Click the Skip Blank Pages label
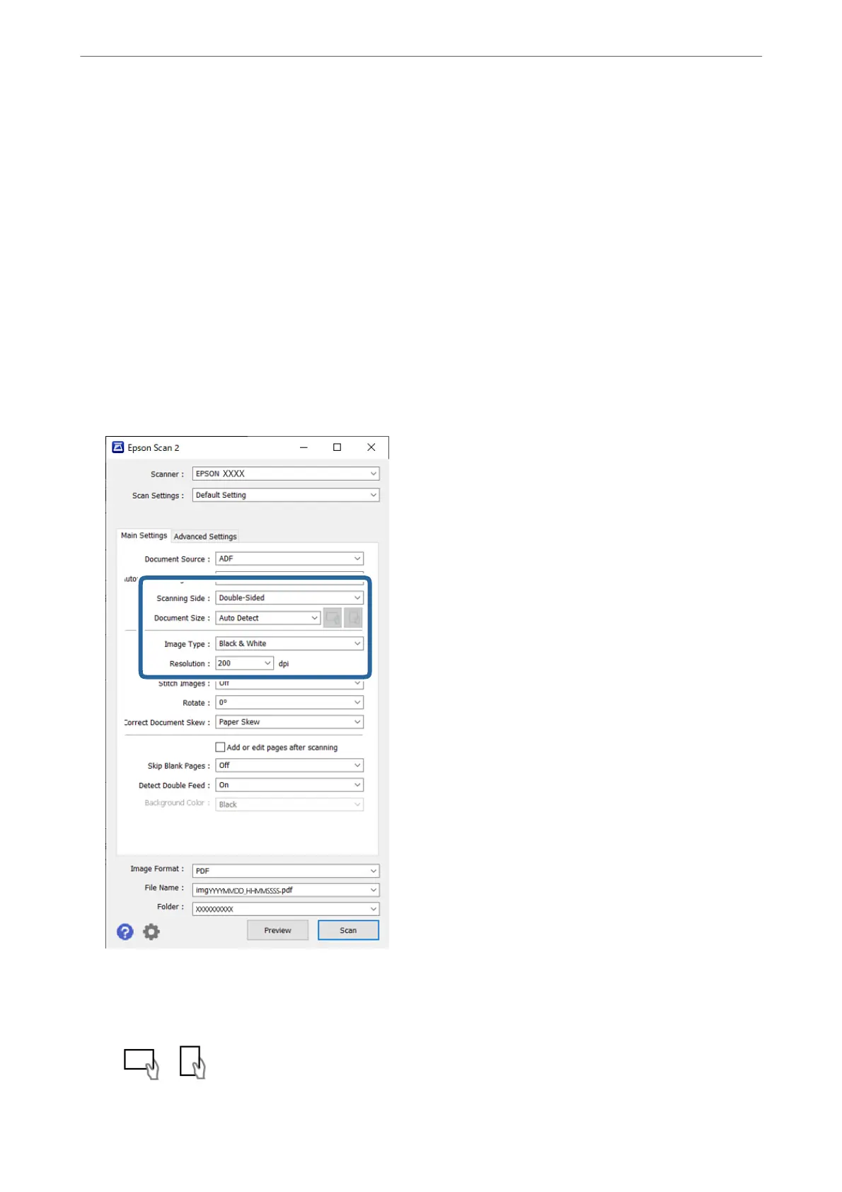This screenshot has width=842, height=1192. 178,766
